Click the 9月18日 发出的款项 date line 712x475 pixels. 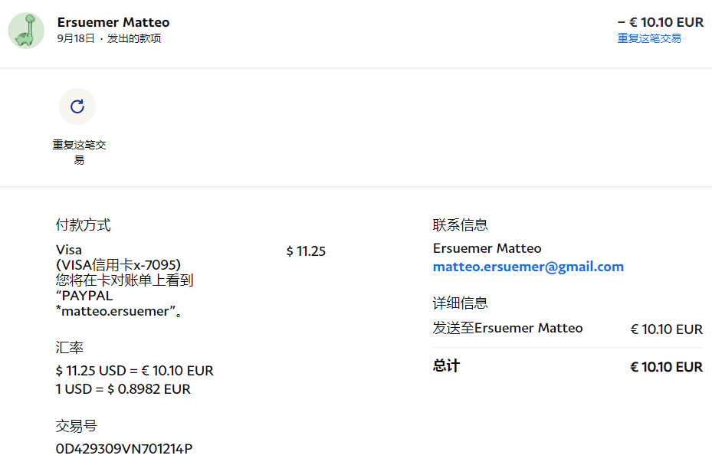(x=109, y=38)
